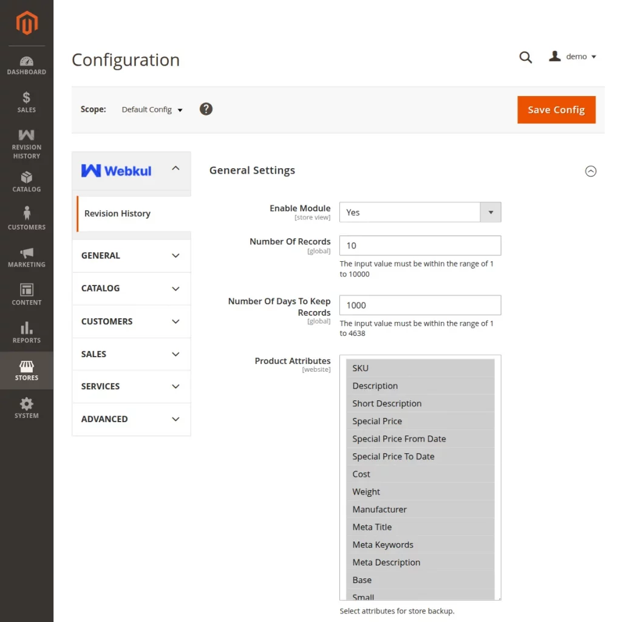623x622 pixels.
Task: Select Meta Keywords attribute option
Action: (420, 545)
